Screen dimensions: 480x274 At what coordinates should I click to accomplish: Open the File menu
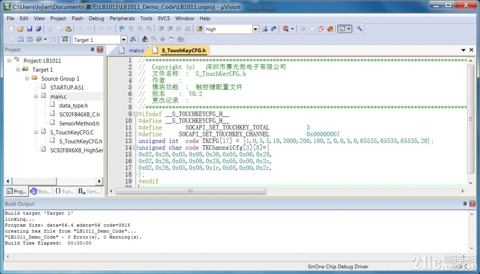[10, 18]
